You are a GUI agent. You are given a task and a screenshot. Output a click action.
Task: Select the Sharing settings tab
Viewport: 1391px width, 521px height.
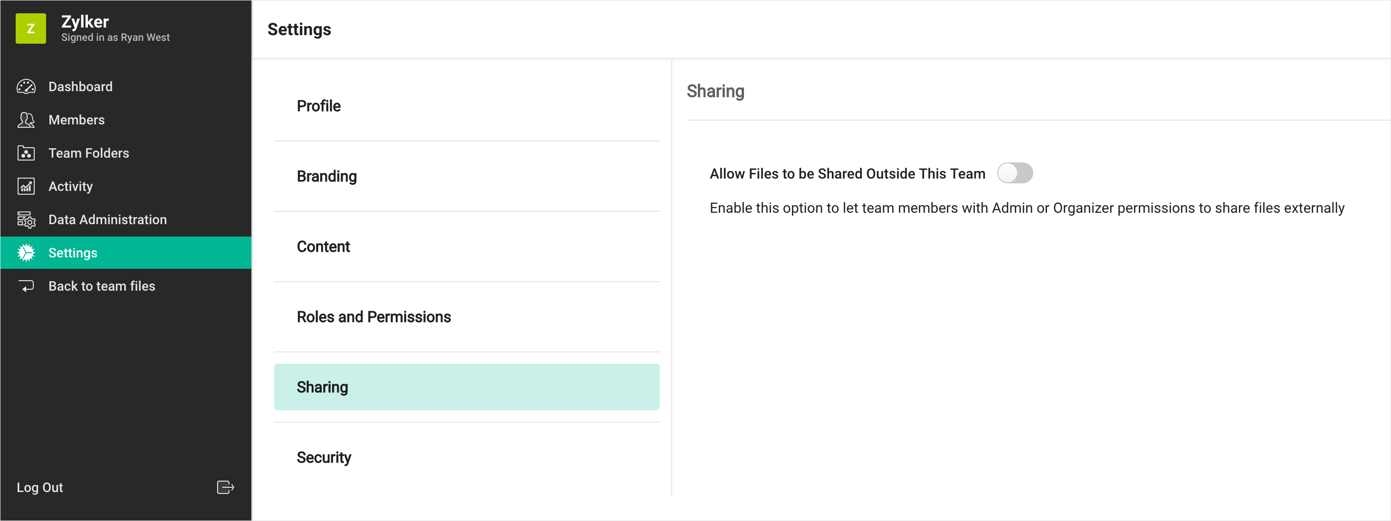click(x=467, y=387)
